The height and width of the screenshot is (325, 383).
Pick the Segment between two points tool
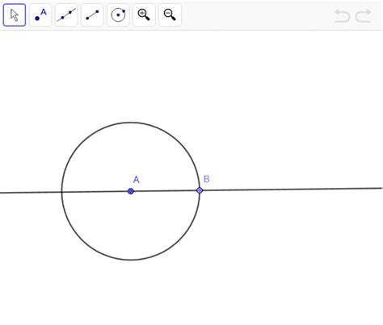pos(92,15)
